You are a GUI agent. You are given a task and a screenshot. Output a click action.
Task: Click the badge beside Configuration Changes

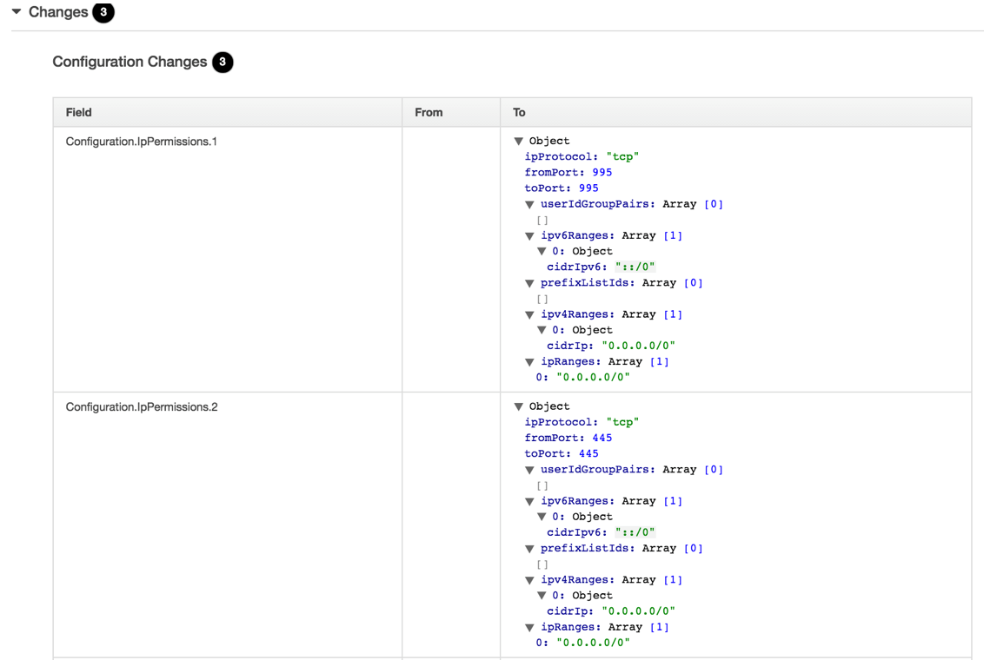[x=223, y=62]
